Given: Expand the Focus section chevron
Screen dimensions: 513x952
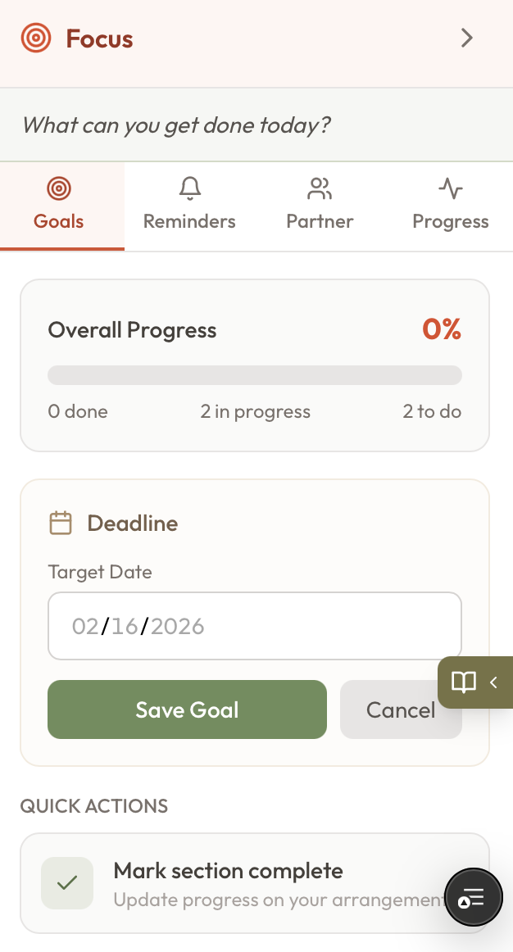Looking at the screenshot, I should tap(466, 38).
